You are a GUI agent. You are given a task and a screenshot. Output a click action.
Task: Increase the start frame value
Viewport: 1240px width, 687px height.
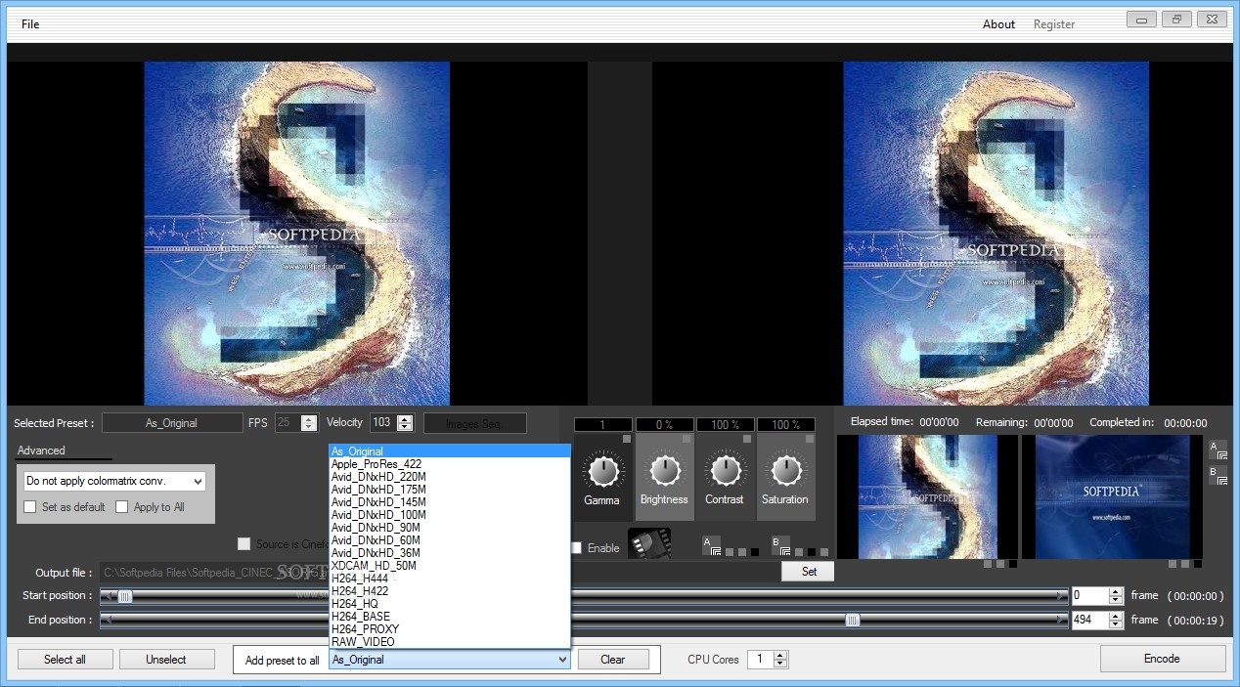click(x=1116, y=590)
